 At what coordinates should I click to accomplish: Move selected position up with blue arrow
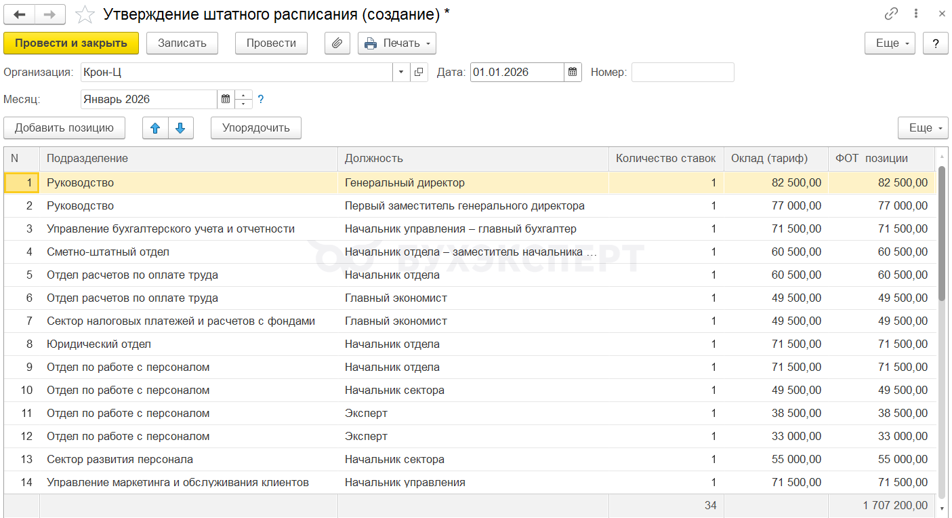[155, 128]
